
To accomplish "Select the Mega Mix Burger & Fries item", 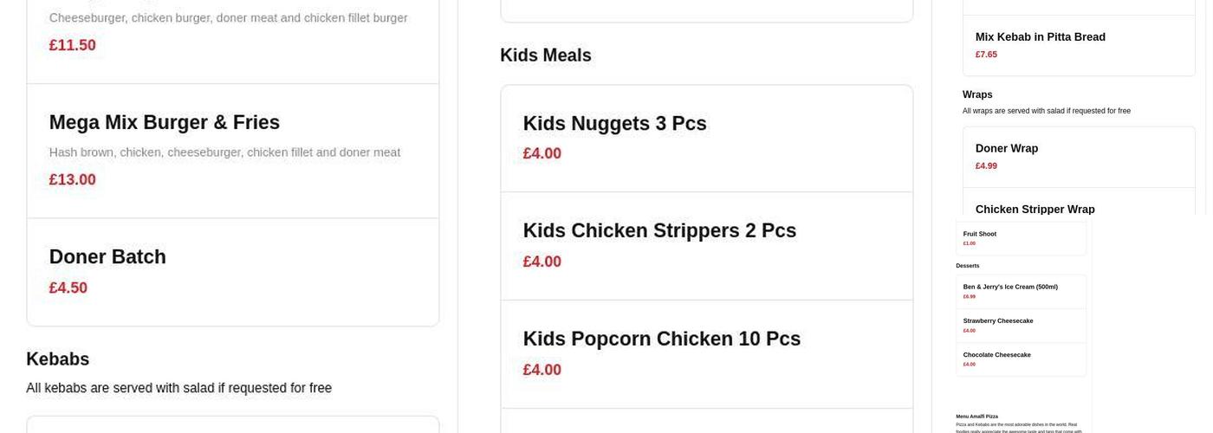I will click(x=165, y=123).
